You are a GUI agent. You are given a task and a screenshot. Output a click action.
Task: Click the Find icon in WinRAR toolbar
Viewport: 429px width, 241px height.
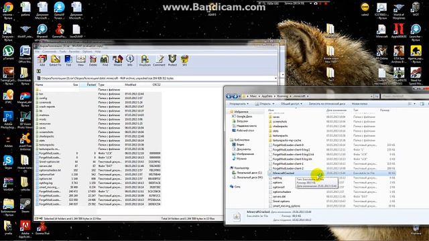tap(105, 60)
